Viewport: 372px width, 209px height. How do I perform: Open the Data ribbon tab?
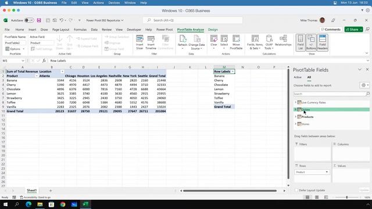click(x=94, y=30)
